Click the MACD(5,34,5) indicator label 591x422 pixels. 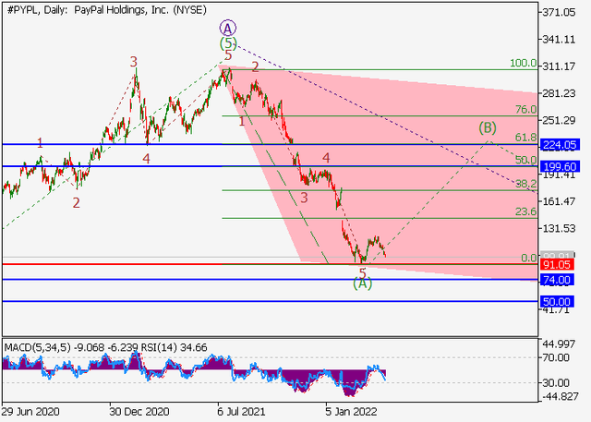point(35,346)
